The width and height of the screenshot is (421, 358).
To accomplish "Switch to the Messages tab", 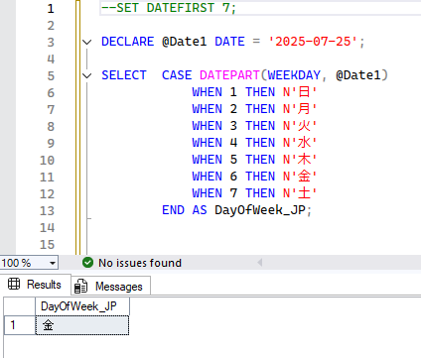I will [111, 286].
